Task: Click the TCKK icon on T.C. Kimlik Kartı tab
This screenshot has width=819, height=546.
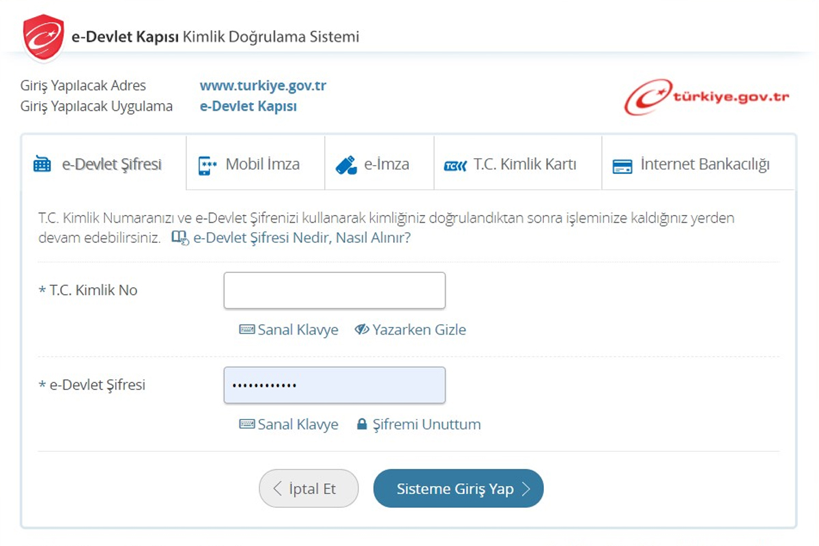Action: (455, 164)
